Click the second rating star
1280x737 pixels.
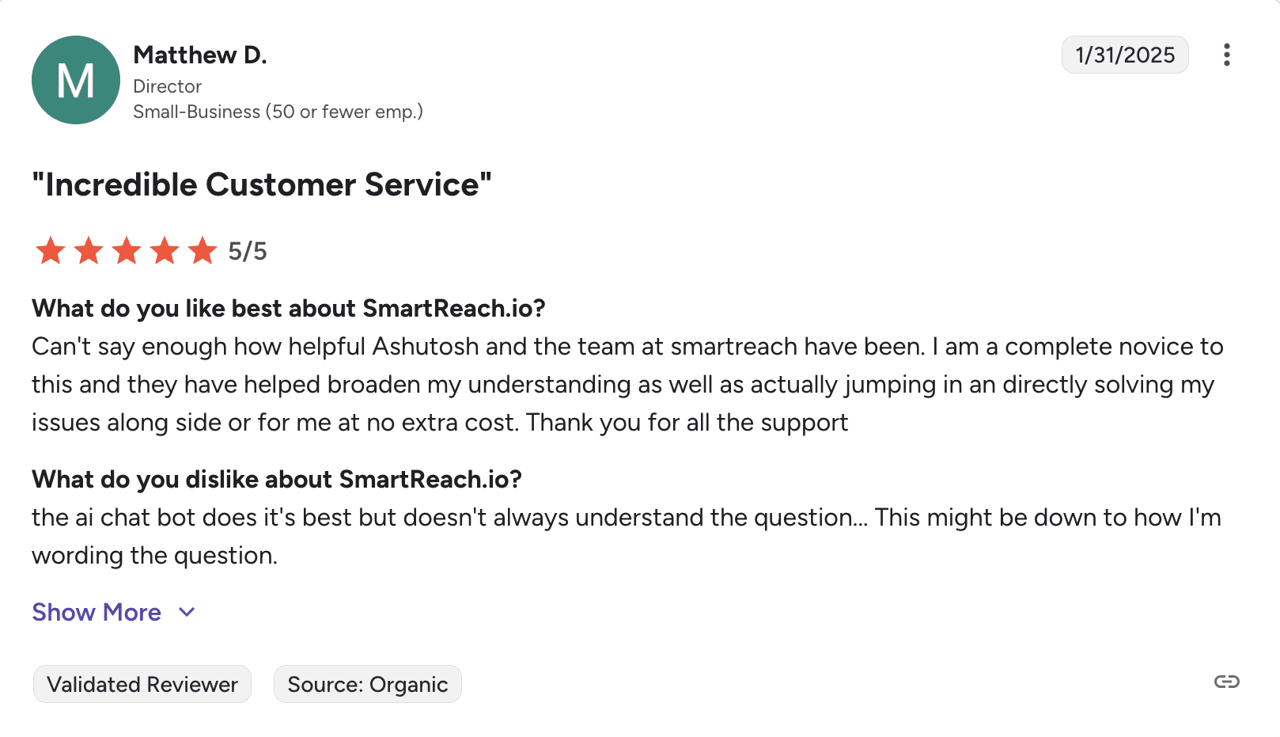(89, 251)
